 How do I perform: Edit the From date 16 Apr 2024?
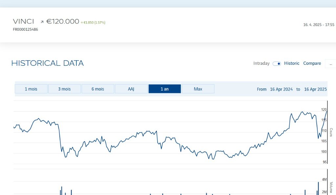coord(281,89)
